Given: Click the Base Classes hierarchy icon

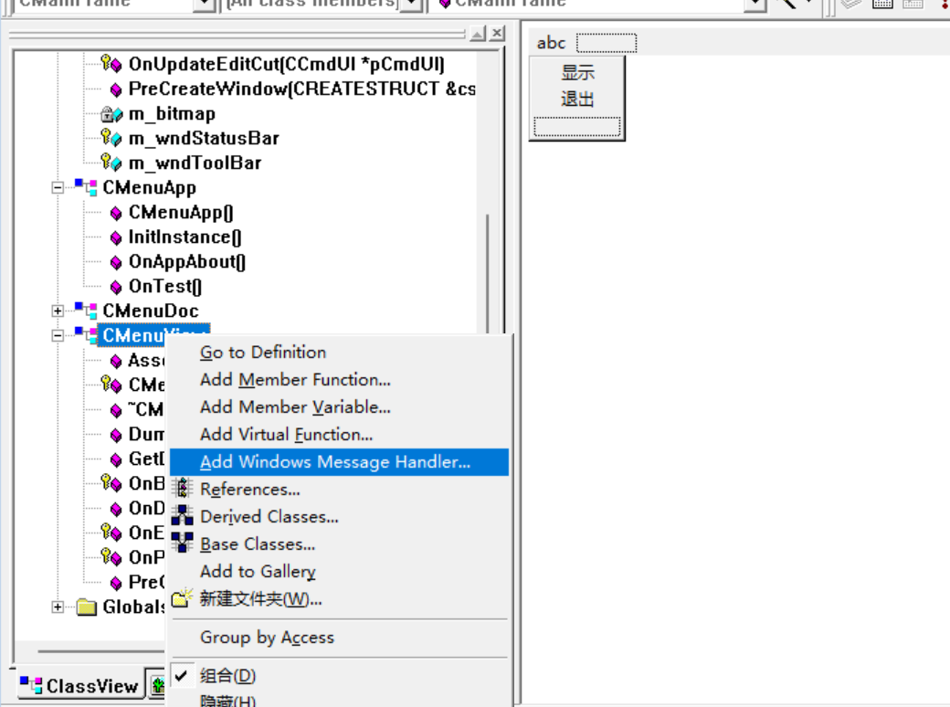Looking at the screenshot, I should coord(182,543).
